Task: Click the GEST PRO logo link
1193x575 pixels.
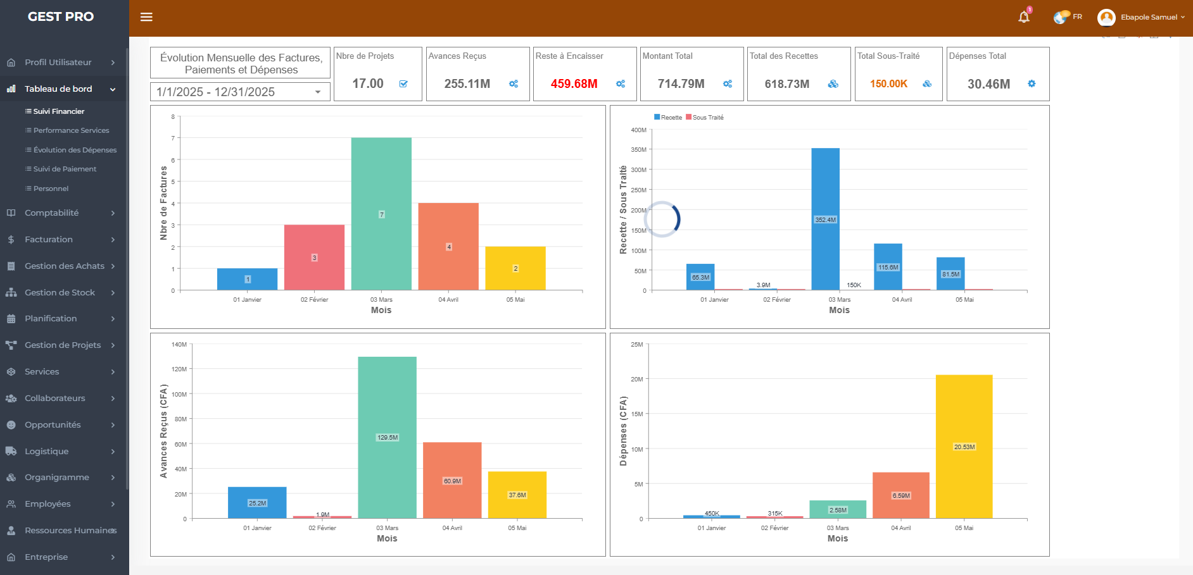Action: (x=61, y=16)
